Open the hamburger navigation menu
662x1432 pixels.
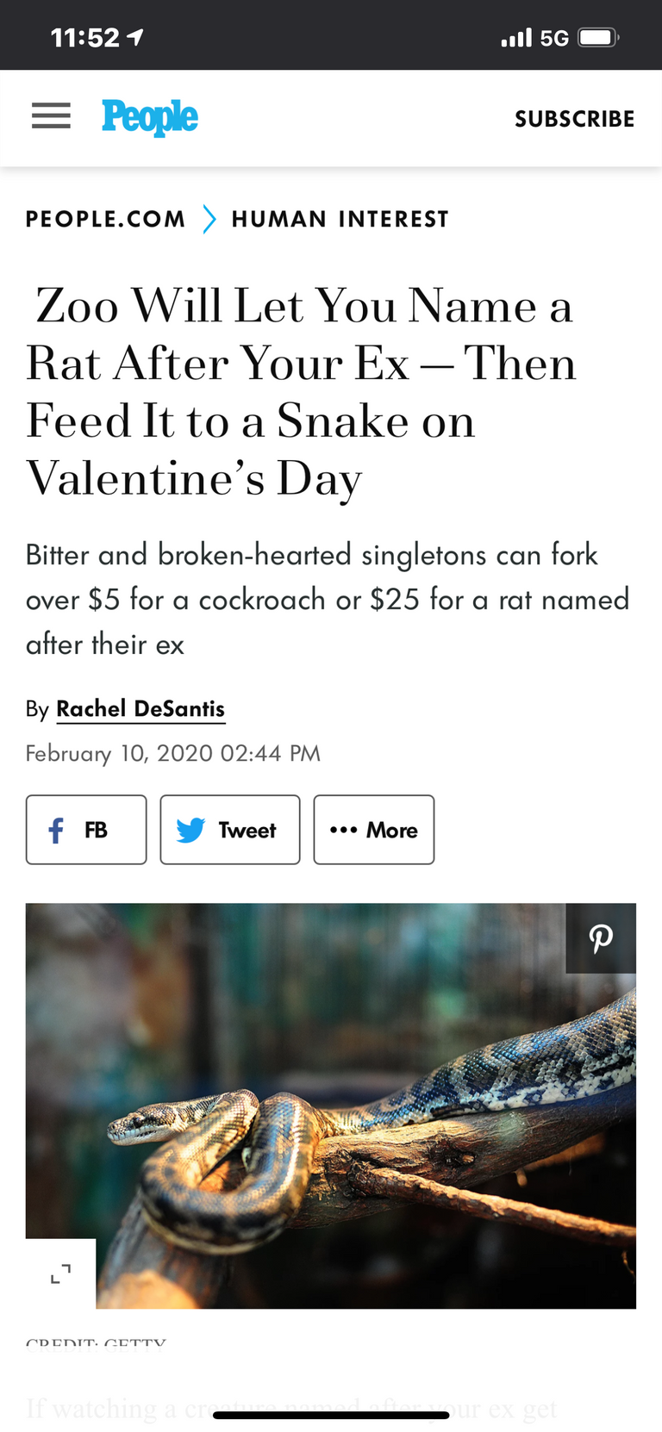click(51, 115)
